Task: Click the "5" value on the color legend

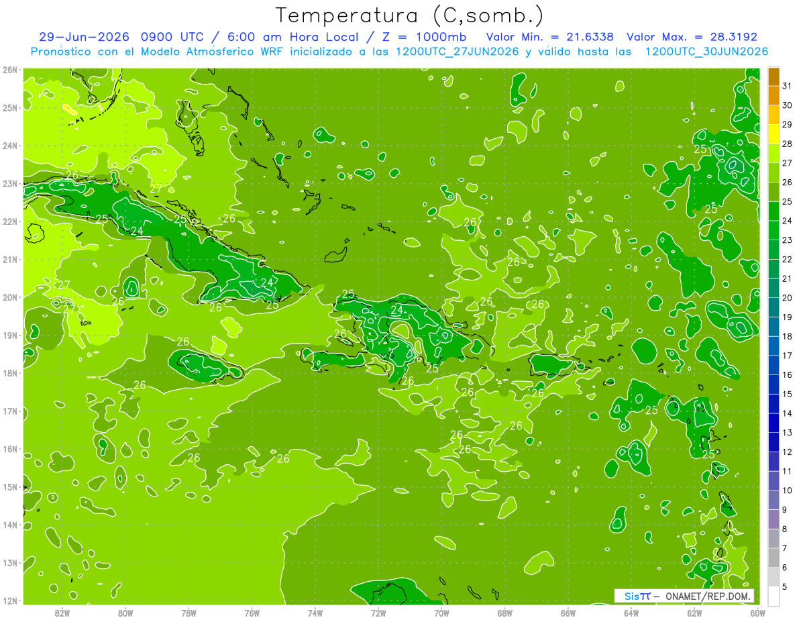Action: click(x=785, y=586)
